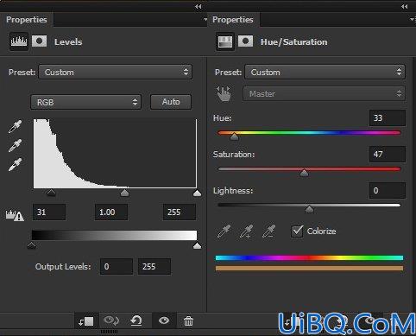Open the RGB channel dropdown
Viewport: 416px width, 336px height.
(85, 102)
